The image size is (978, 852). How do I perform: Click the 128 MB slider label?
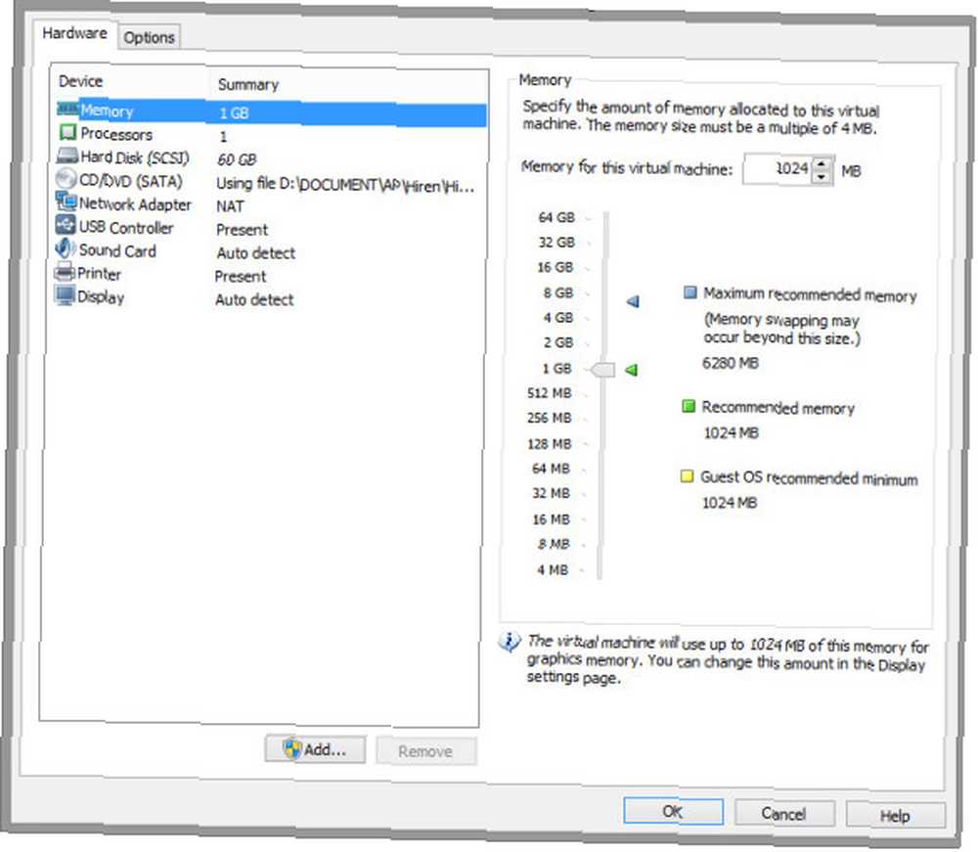[x=549, y=443]
